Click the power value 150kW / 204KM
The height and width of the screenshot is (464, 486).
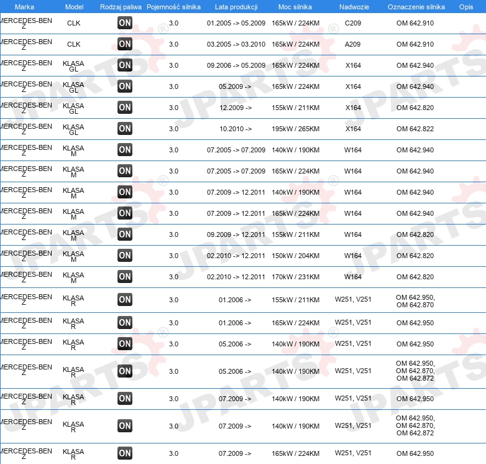[x=295, y=256]
